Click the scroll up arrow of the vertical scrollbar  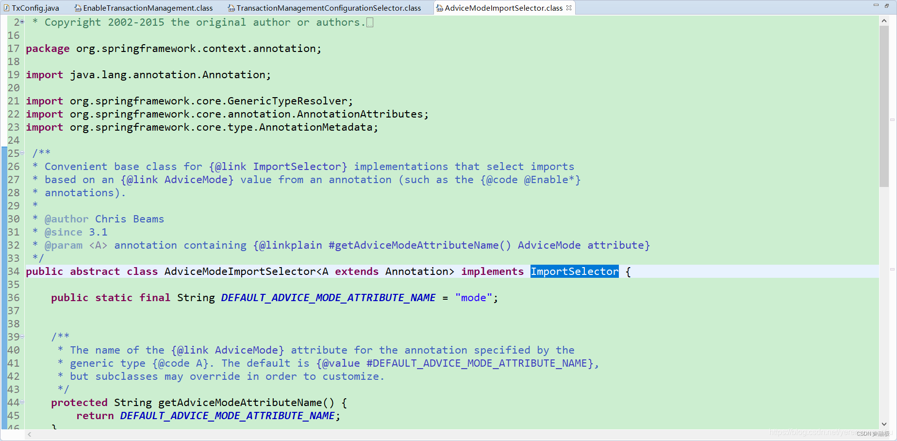884,21
